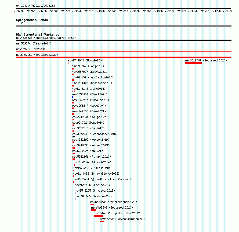Image resolution: width=239 pixels, height=232 pixels.
Task: Click the 70485k ruler position label
Action: pyautogui.click(x=135, y=11)
